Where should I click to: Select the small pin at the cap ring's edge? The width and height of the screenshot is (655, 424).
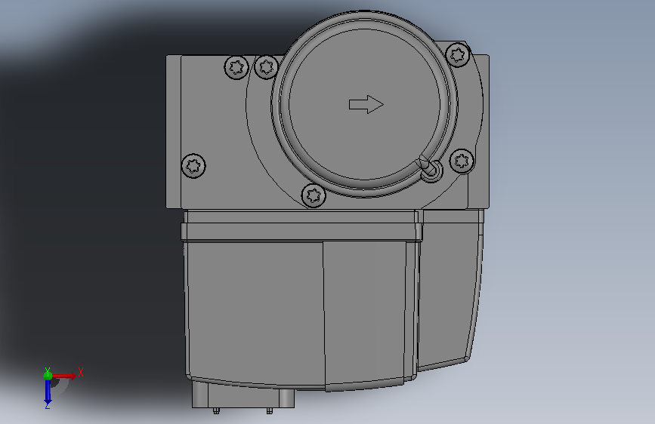(431, 170)
